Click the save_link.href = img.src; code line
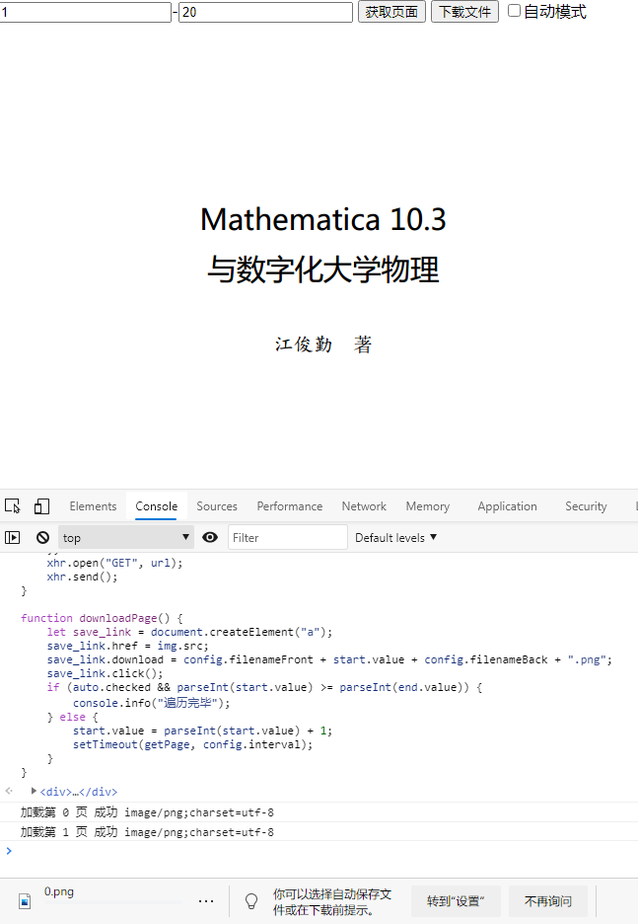This screenshot has height=924, width=638. pos(128,646)
